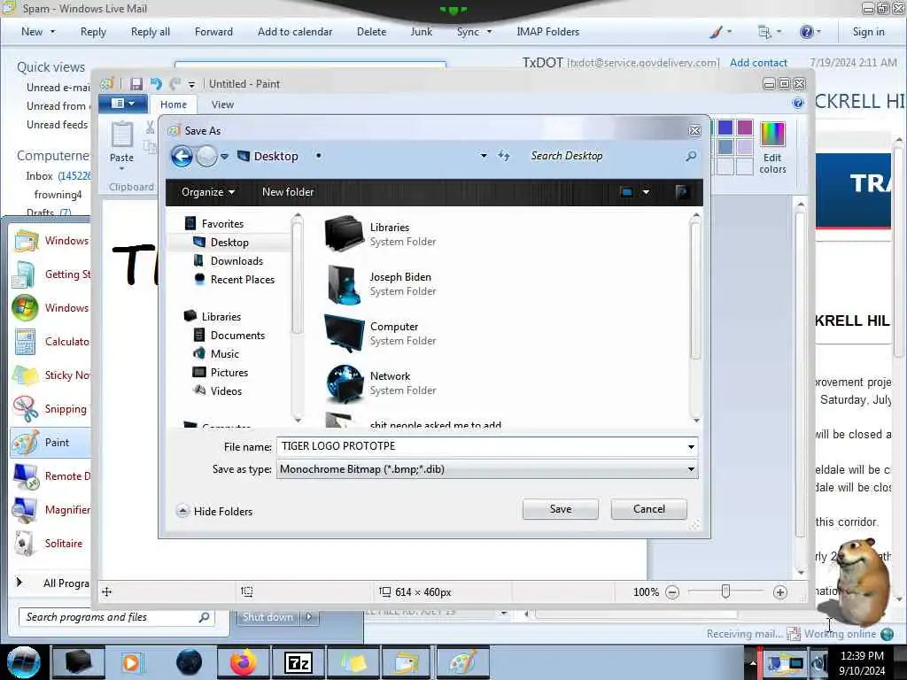This screenshot has width=907, height=680.
Task: Open Snipping Tool from the Start menu
Action: coord(50,409)
